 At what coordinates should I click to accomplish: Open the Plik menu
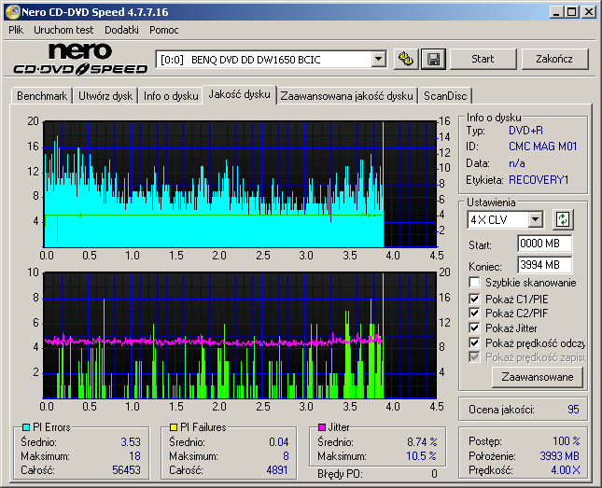point(16,30)
